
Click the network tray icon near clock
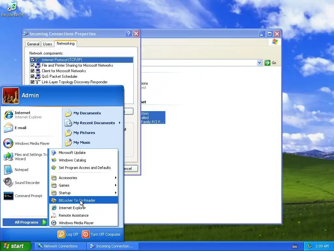coord(310,246)
